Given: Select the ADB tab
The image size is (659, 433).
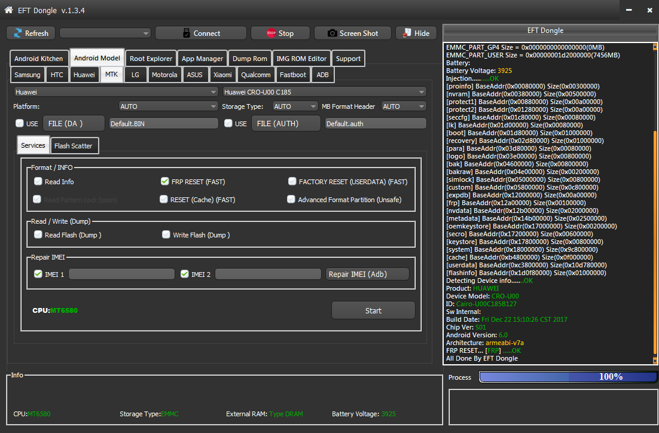Looking at the screenshot, I should tap(322, 75).
